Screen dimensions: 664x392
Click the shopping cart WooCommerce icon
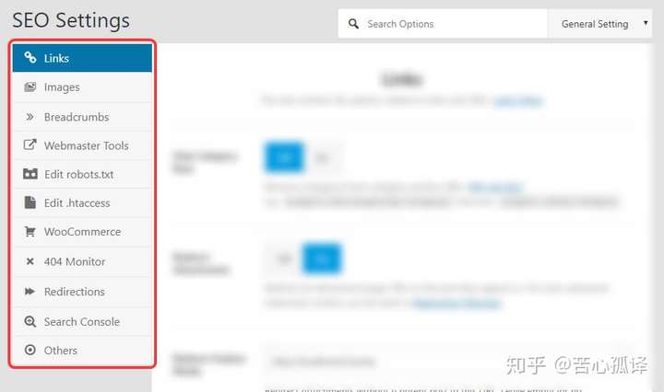click(x=30, y=232)
